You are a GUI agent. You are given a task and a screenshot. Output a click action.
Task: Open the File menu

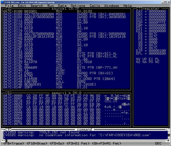point(9,6)
